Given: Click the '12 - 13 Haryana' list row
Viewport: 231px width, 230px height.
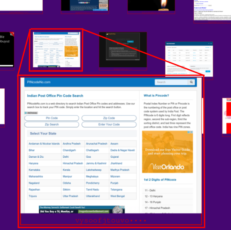Looking at the screenshot, I should (x=167, y=196).
